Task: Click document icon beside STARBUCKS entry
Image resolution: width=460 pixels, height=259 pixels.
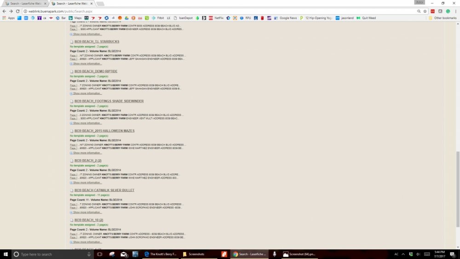Action: coord(71,42)
